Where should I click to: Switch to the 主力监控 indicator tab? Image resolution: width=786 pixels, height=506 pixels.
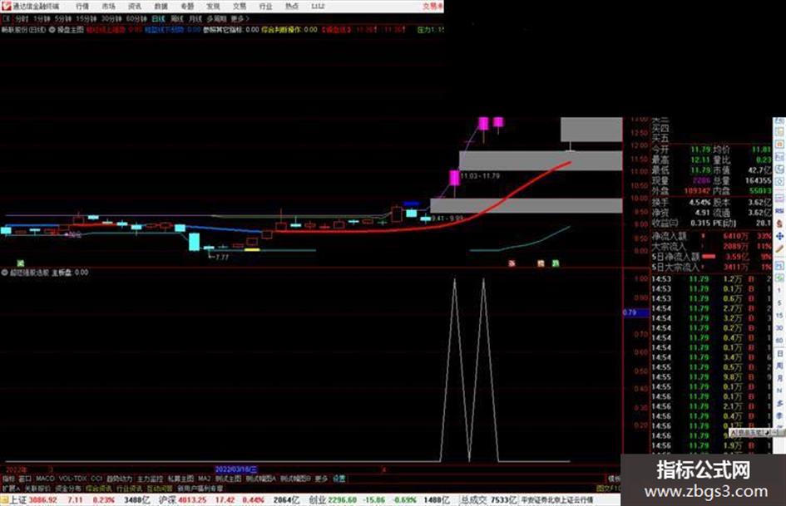(151, 479)
